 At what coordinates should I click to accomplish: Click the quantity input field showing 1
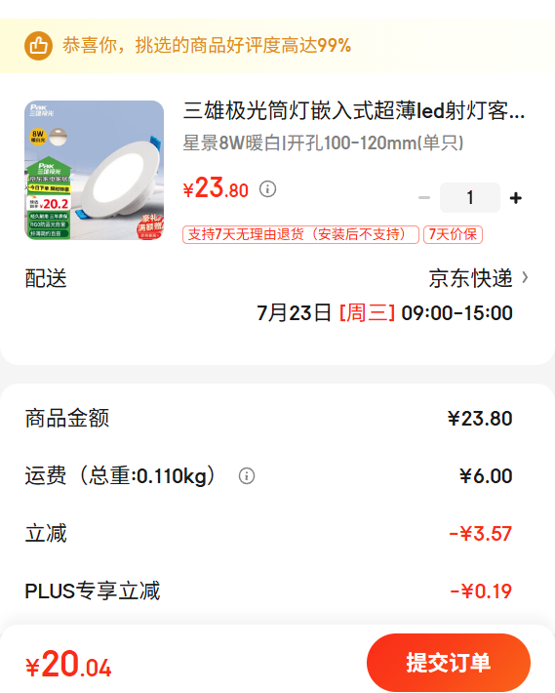pyautogui.click(x=470, y=197)
